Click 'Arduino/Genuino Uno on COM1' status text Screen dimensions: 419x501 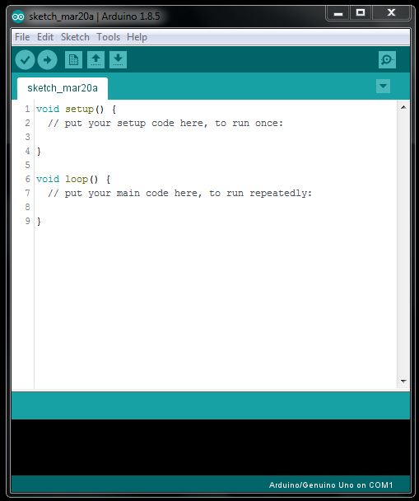point(331,485)
